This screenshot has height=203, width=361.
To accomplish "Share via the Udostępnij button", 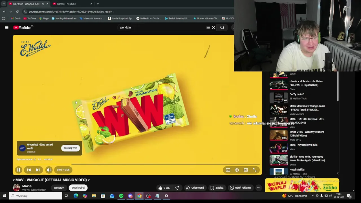I will [195, 188].
